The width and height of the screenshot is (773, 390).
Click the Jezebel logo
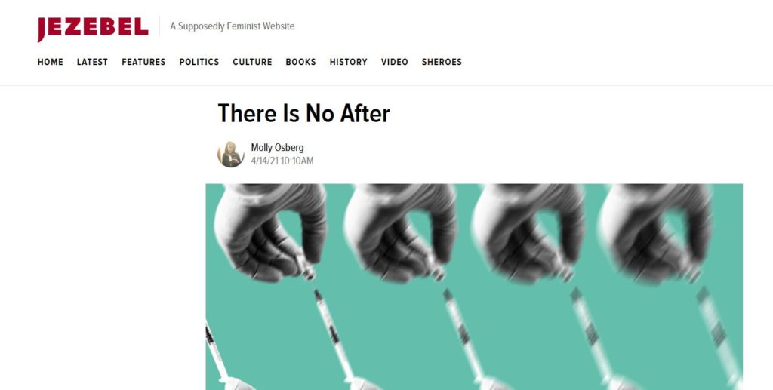tap(93, 29)
